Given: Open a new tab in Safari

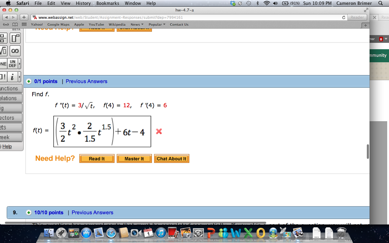Looking at the screenshot, I should 23,17.
